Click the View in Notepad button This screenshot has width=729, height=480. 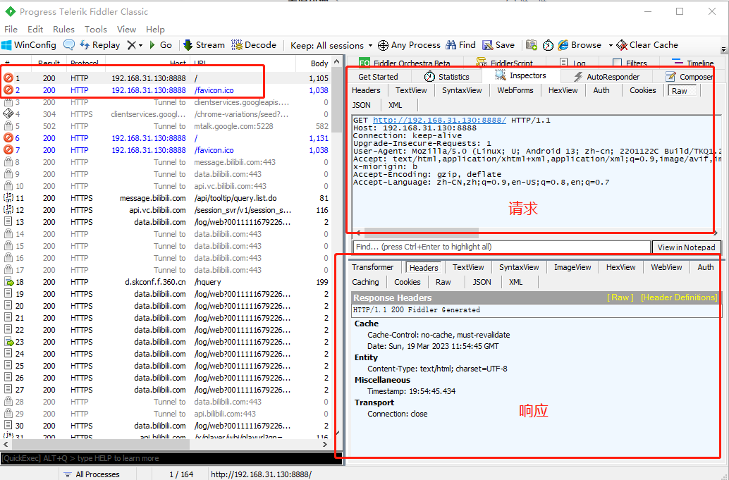click(x=686, y=247)
